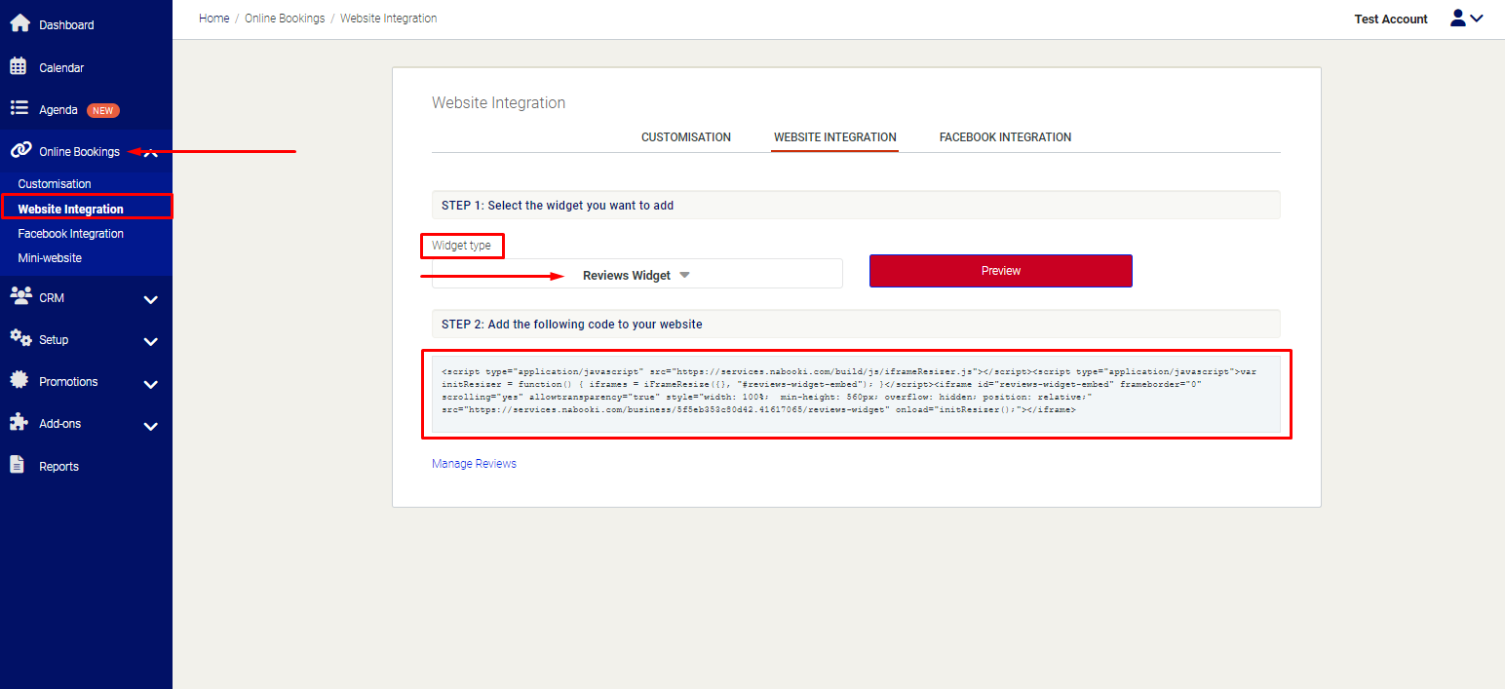Open the Calendar menu item
The width and height of the screenshot is (1505, 689).
click(x=61, y=68)
